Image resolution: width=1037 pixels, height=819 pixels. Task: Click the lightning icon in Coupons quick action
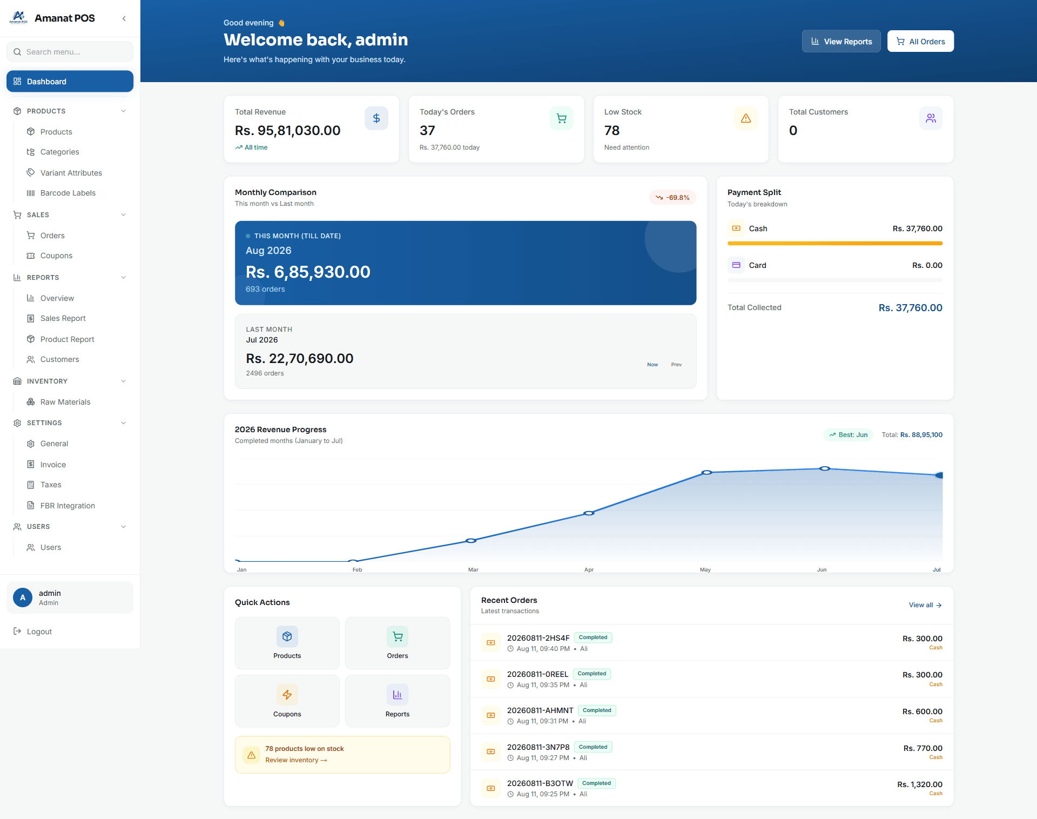pyautogui.click(x=287, y=695)
